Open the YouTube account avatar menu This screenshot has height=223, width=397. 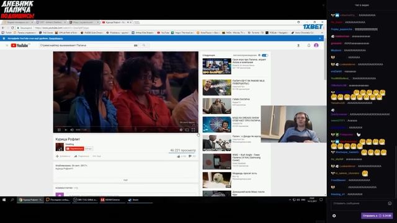pyautogui.click(x=316, y=45)
